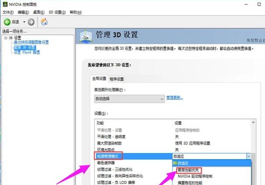Image resolution: width=265 pixels, height=185 pixels.
Task: Click the settings list scroll up arrow
Action: pyautogui.click(x=253, y=122)
